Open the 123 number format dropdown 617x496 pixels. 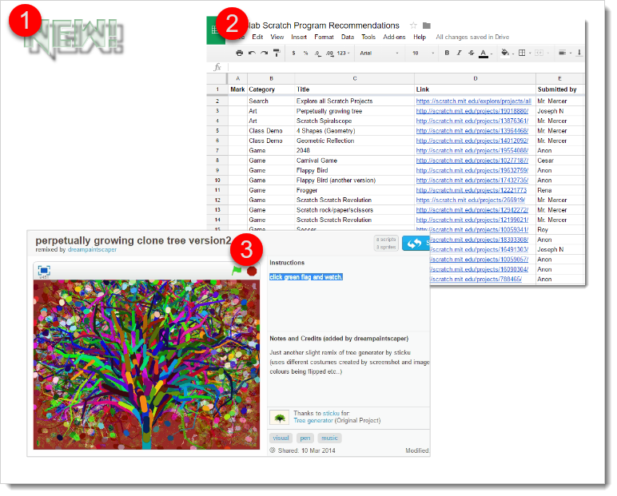point(343,53)
